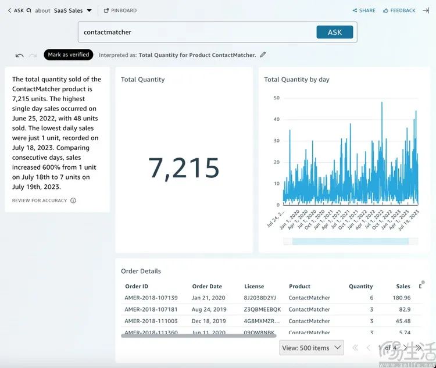Open the Pinboard
Image resolution: width=436 pixels, height=368 pixels.
pos(120,10)
